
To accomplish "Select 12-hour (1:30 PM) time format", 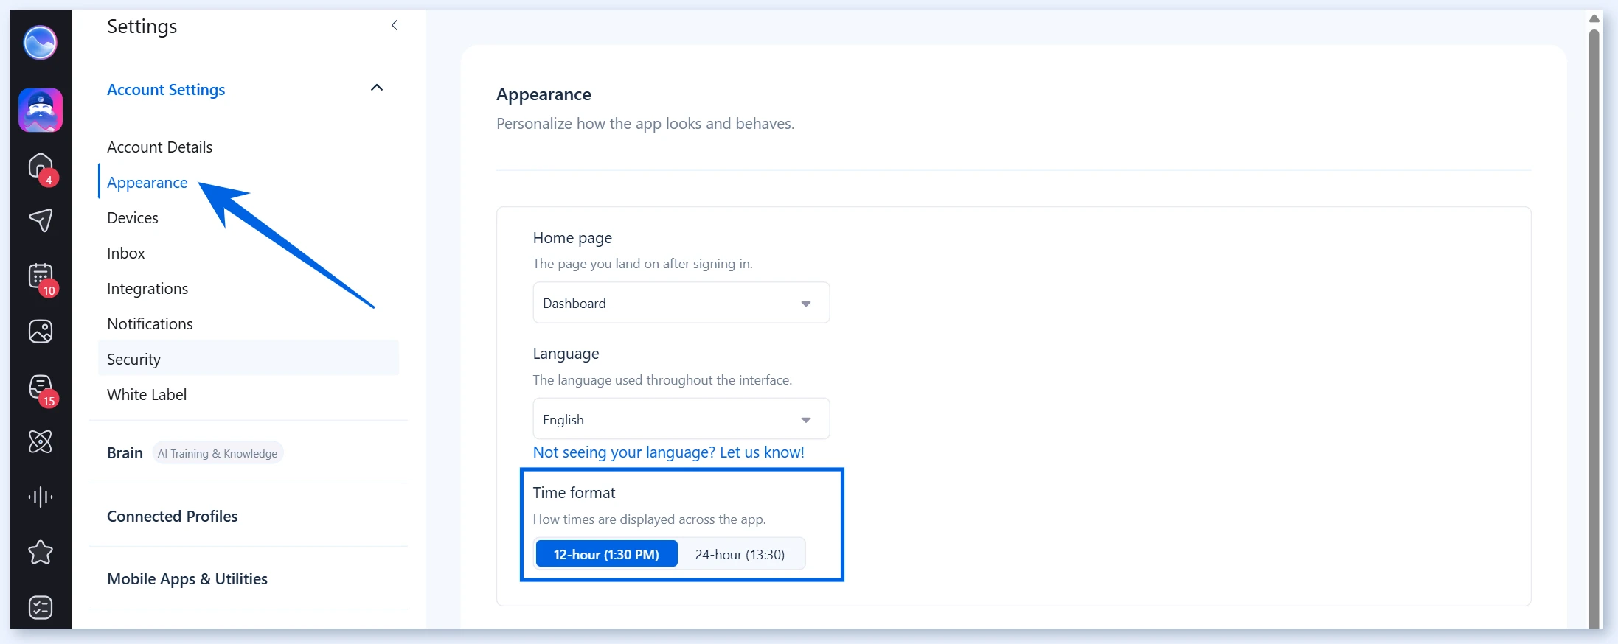I will pyautogui.click(x=606, y=554).
